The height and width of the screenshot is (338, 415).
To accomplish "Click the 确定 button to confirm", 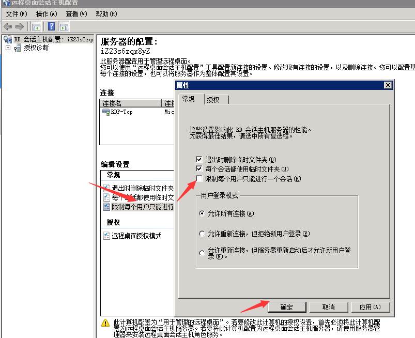I will pos(286,307).
